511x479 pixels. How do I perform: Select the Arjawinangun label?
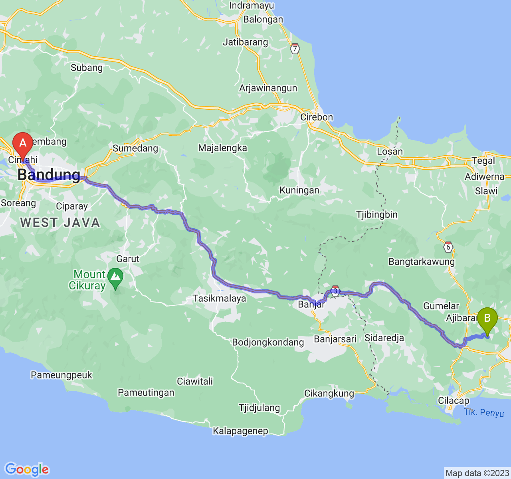click(x=268, y=88)
